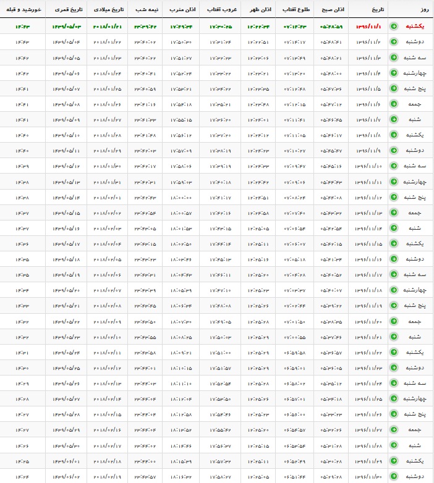Click green plus on row ۱۳۹۶/۱۱/۱۱

[394, 182]
